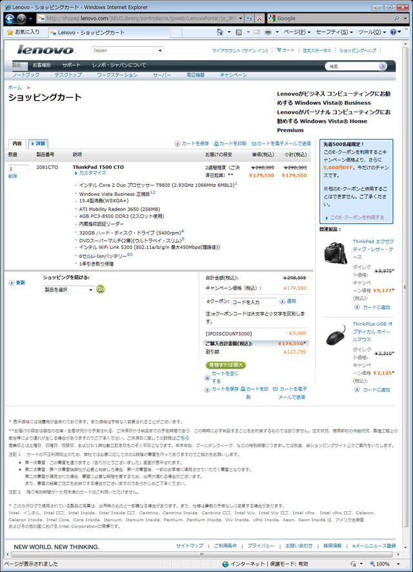Click the horizontal scrollbar thumb
This screenshot has width=413, height=572.
pyautogui.click(x=201, y=555)
